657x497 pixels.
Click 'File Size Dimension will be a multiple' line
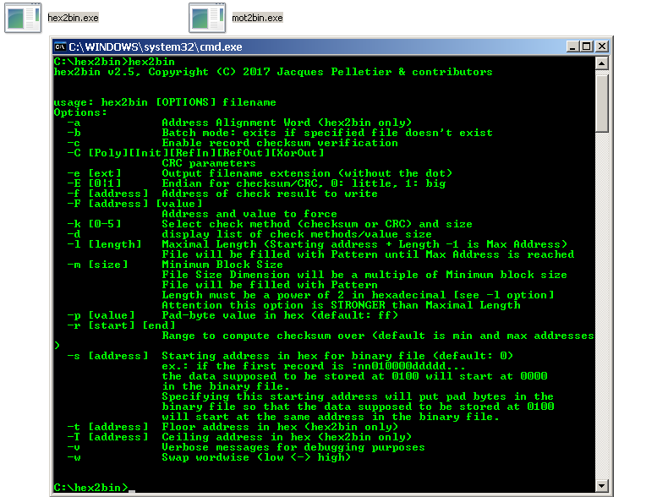(364, 275)
